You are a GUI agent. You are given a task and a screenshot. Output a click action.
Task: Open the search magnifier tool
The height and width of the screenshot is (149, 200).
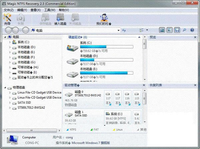(x=184, y=30)
